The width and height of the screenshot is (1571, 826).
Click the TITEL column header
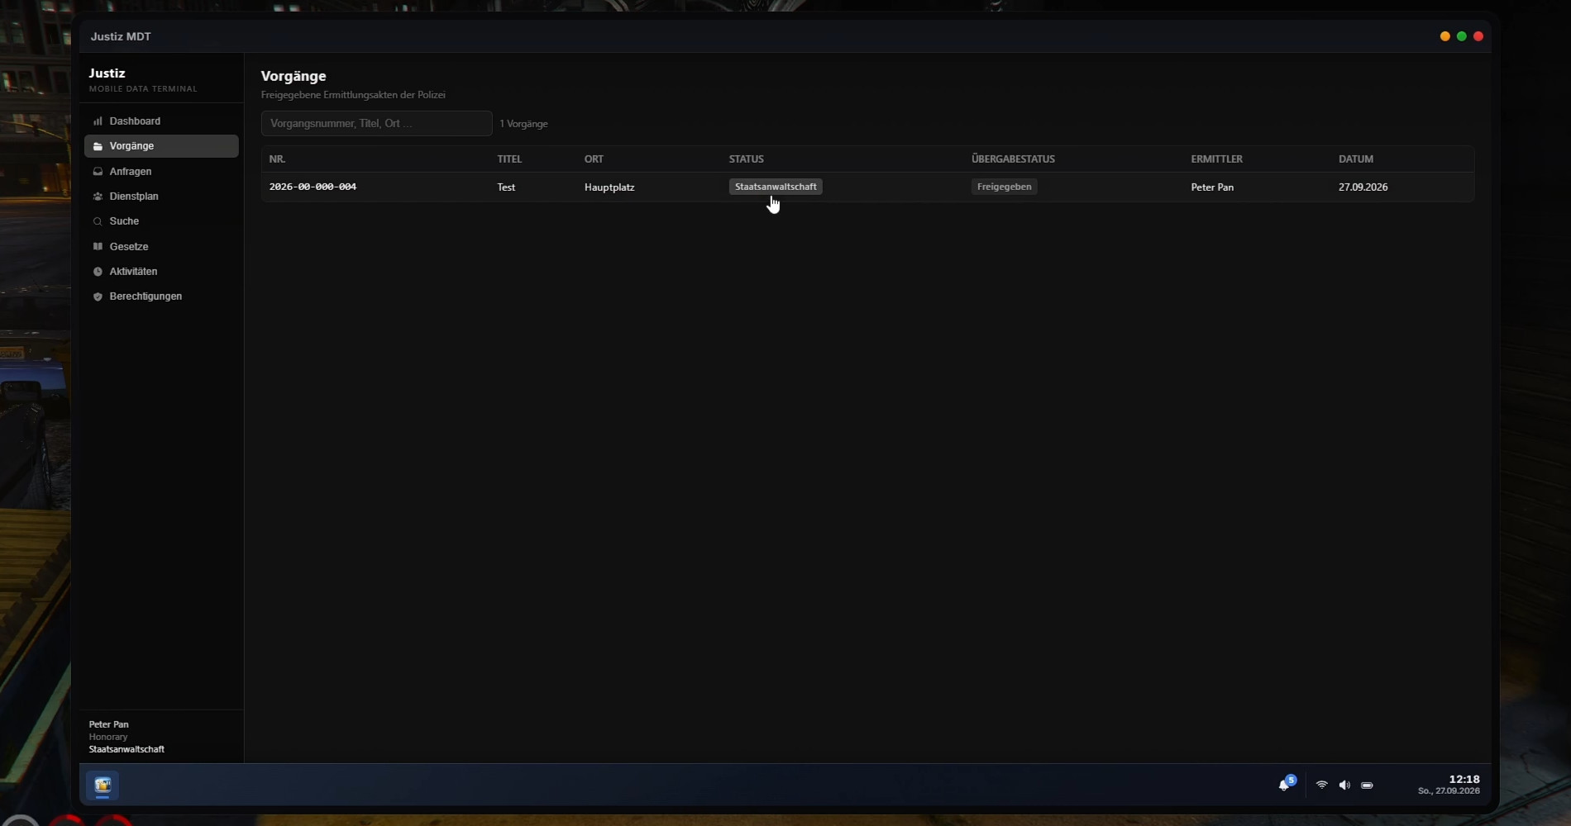pos(509,159)
